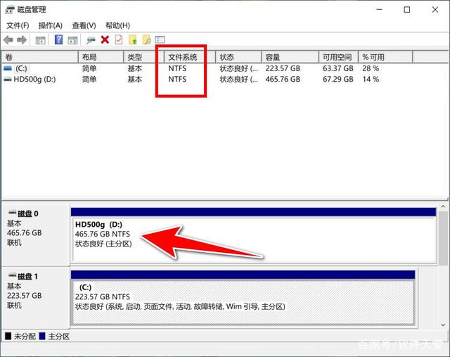The height and width of the screenshot is (357, 450).
Task: Open the 帮助(H) menu
Action: (x=117, y=25)
